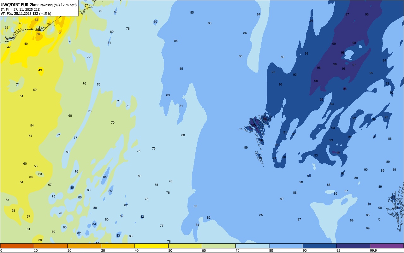Select the '99' humidity value on the map
Viewport: 404px width, 253px height.
point(334,44)
